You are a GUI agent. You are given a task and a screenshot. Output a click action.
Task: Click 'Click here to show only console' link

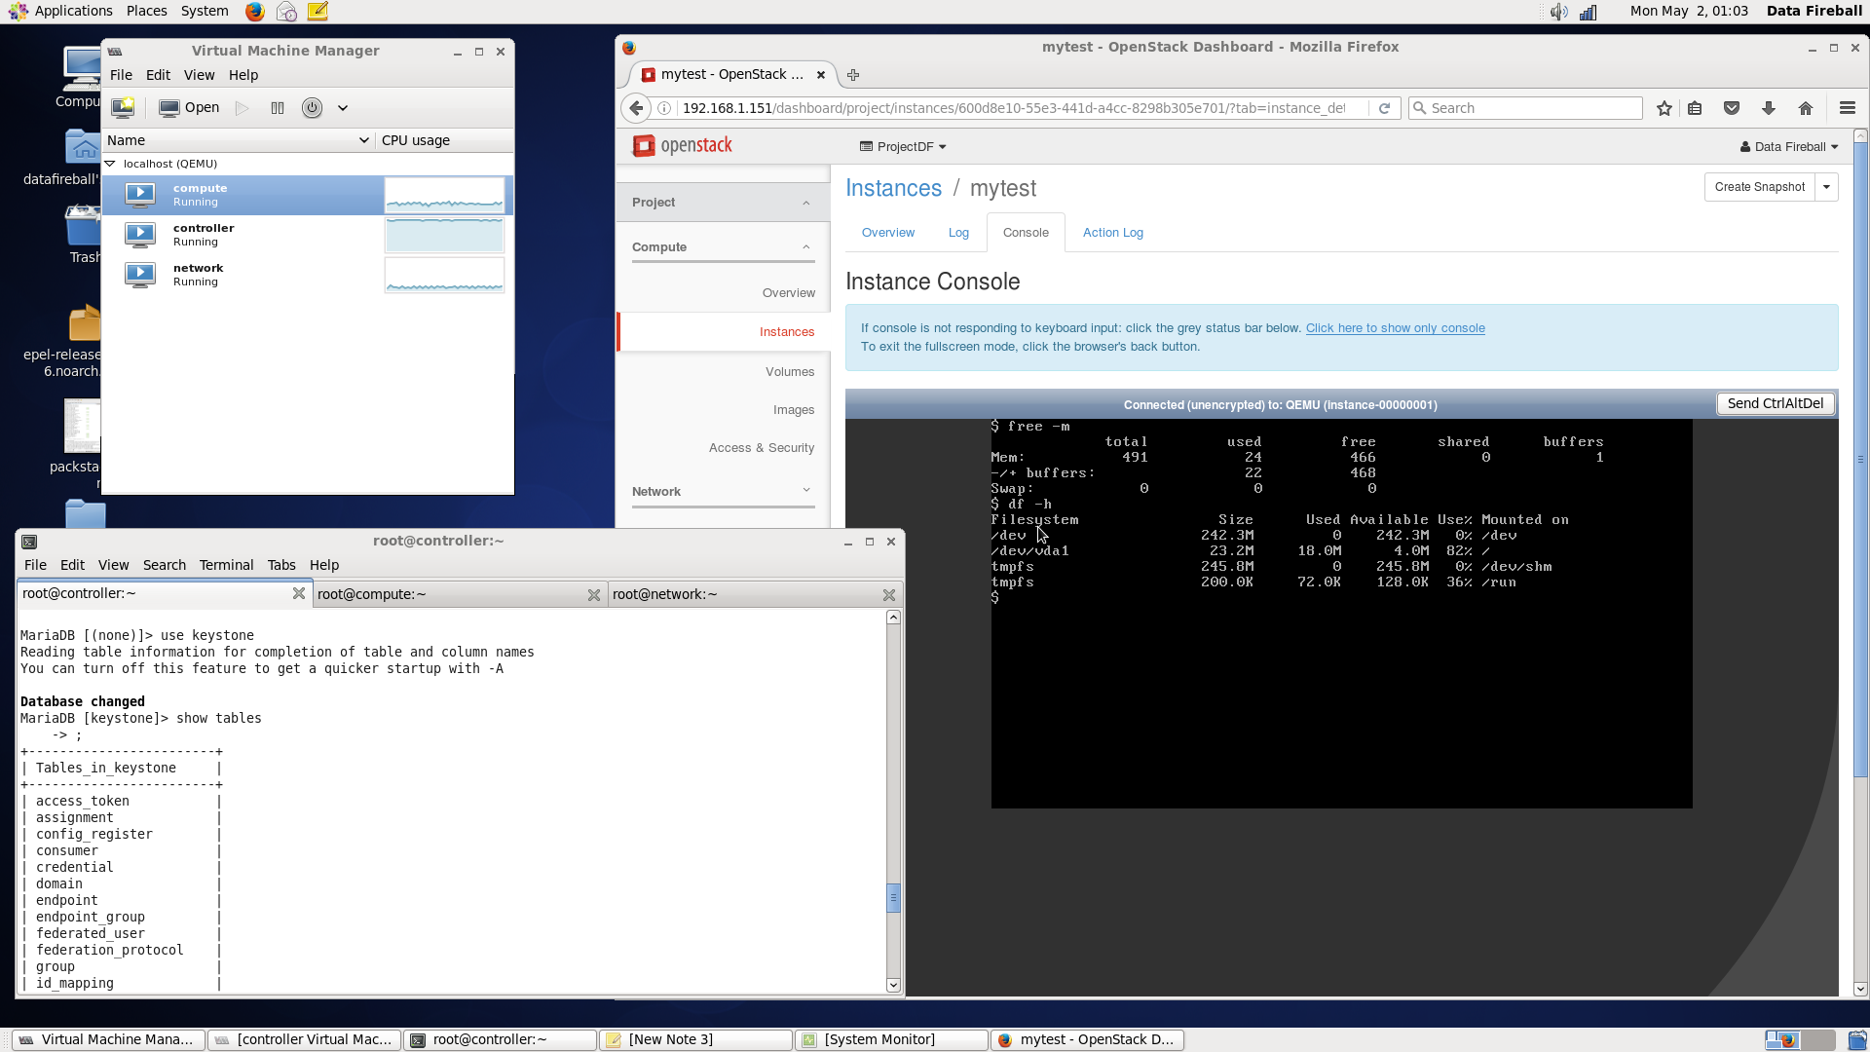click(1395, 327)
